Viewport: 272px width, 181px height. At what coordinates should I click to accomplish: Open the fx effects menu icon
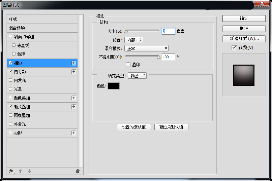click(x=11, y=171)
